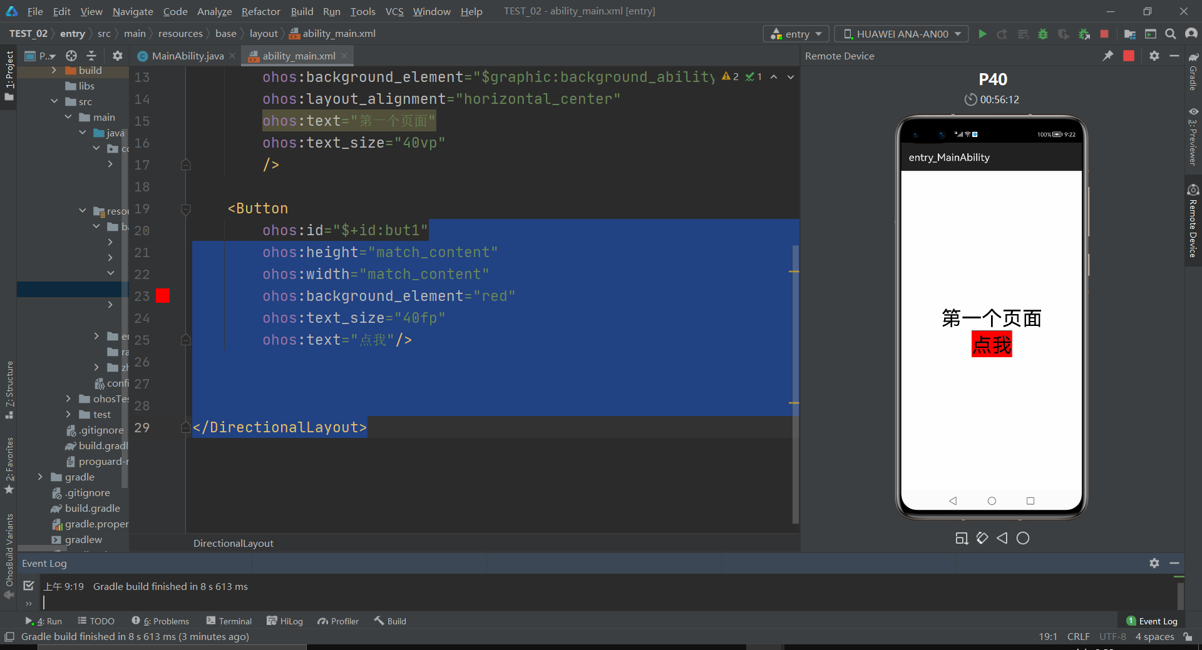The image size is (1202, 650).
Task: Click the red color gutter swatch on line 23
Action: [x=163, y=296]
